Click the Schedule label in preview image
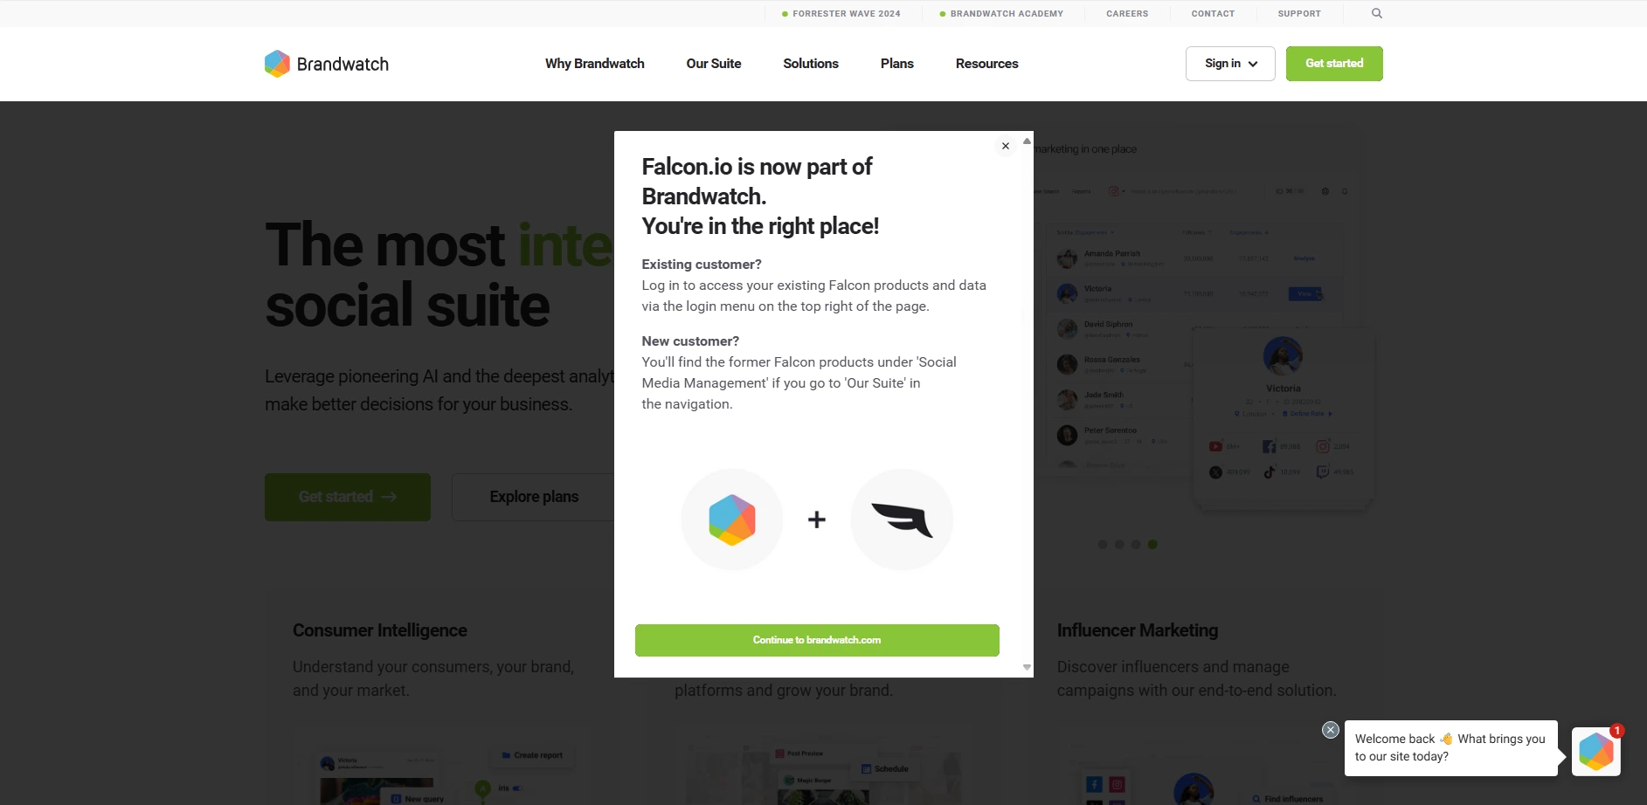This screenshot has width=1647, height=805. 886,769
